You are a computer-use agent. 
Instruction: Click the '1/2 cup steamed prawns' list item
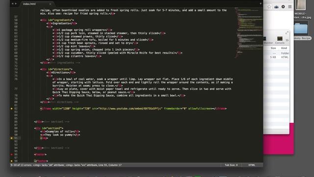pos(88,36)
